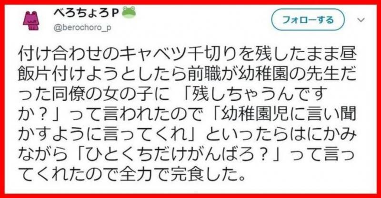This screenshot has height=198, width=381.
Task: Open the @berochoro_p handle link
Action: 82,28
